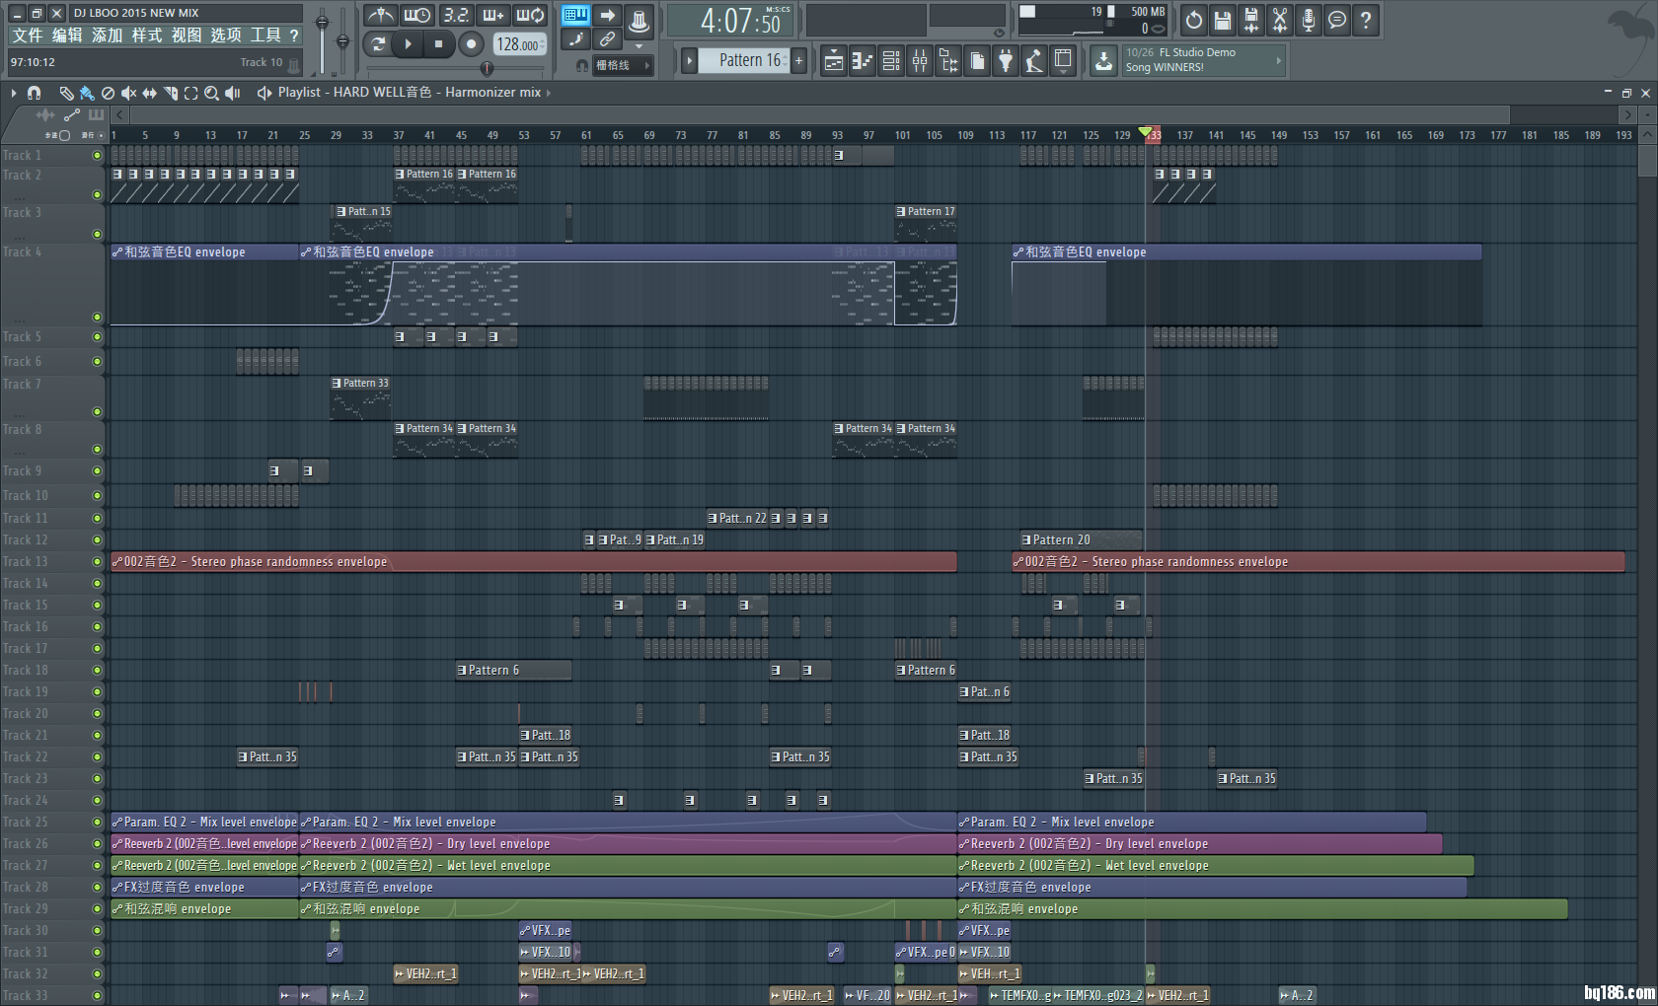Enable typing keyboard to piano icon
This screenshot has height=1006, width=1658.
point(576,15)
